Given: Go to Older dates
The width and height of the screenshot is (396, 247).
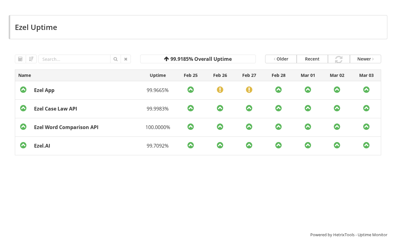Looking at the screenshot, I should (281, 59).
